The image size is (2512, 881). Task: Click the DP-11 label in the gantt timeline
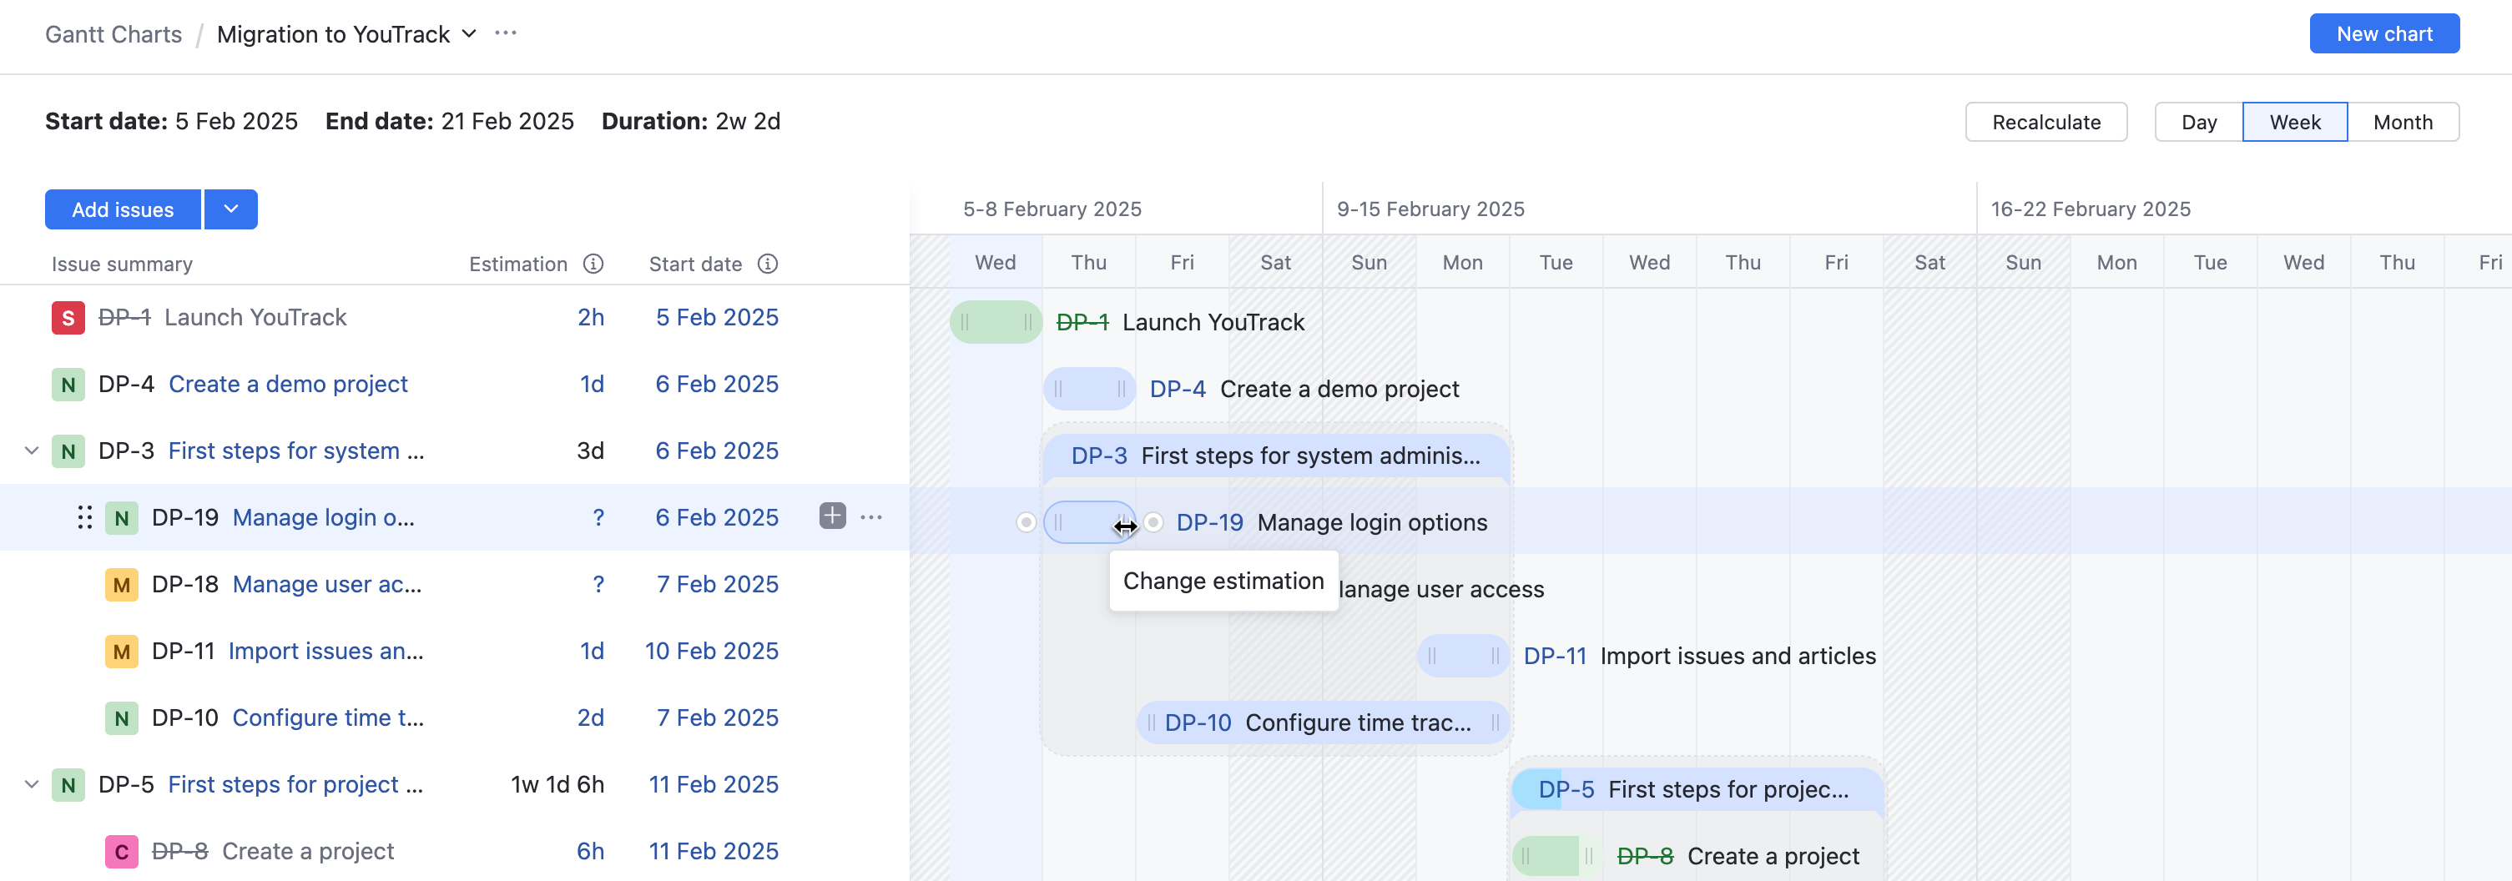1555,656
